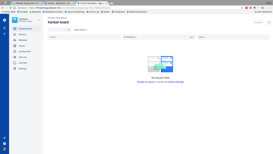
Task: Click the plus create icon in sidebar
Action: 5,34
